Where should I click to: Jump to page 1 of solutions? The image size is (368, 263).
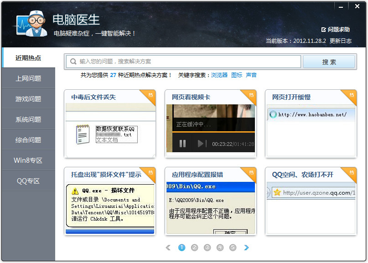click(181, 248)
